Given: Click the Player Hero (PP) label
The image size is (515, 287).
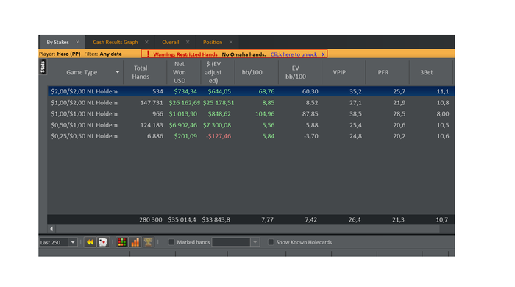Looking at the screenshot, I should tap(60, 54).
